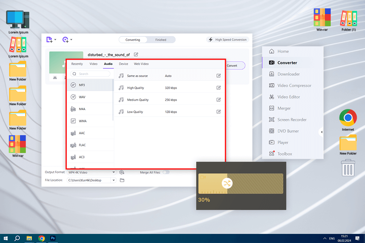Open the Recently tab

(77, 64)
